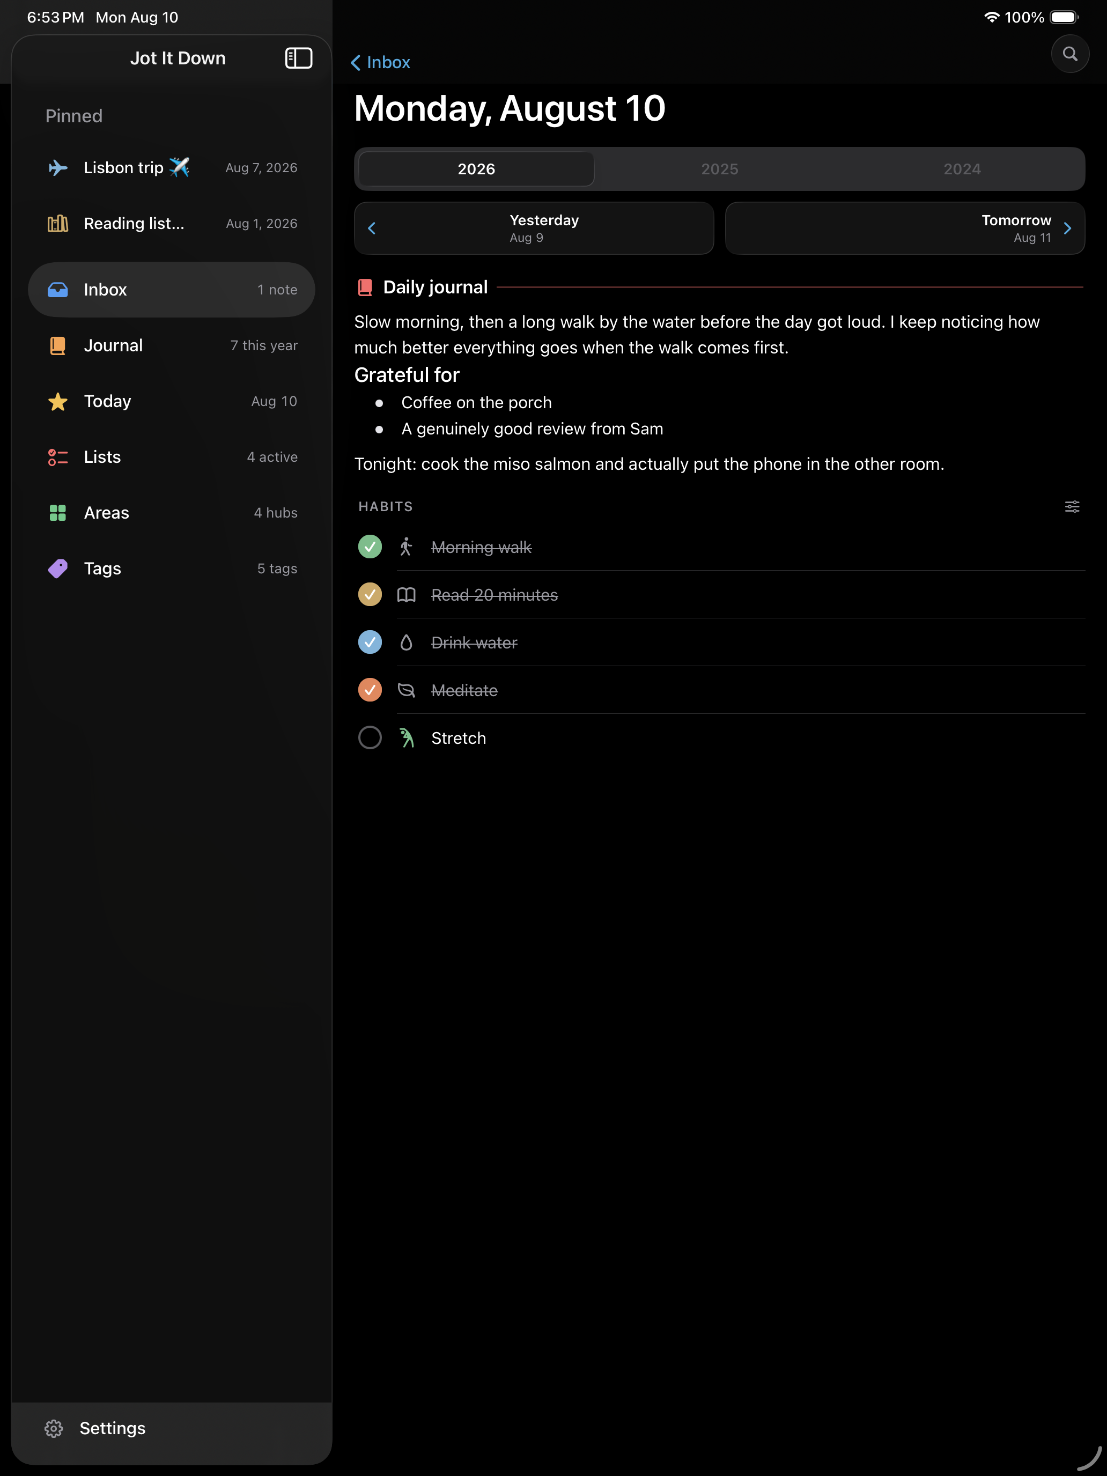The width and height of the screenshot is (1107, 1476).
Task: Open Settings at sidebar bottom
Action: coord(172,1428)
